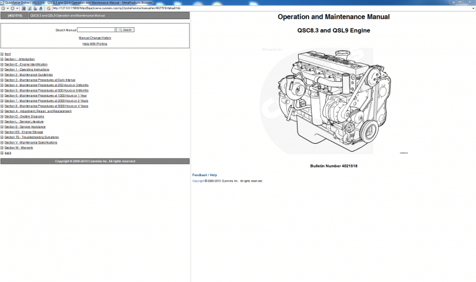Open the Back history dropdown arrow
476x282 pixels.
pyautogui.click(x=7, y=9)
